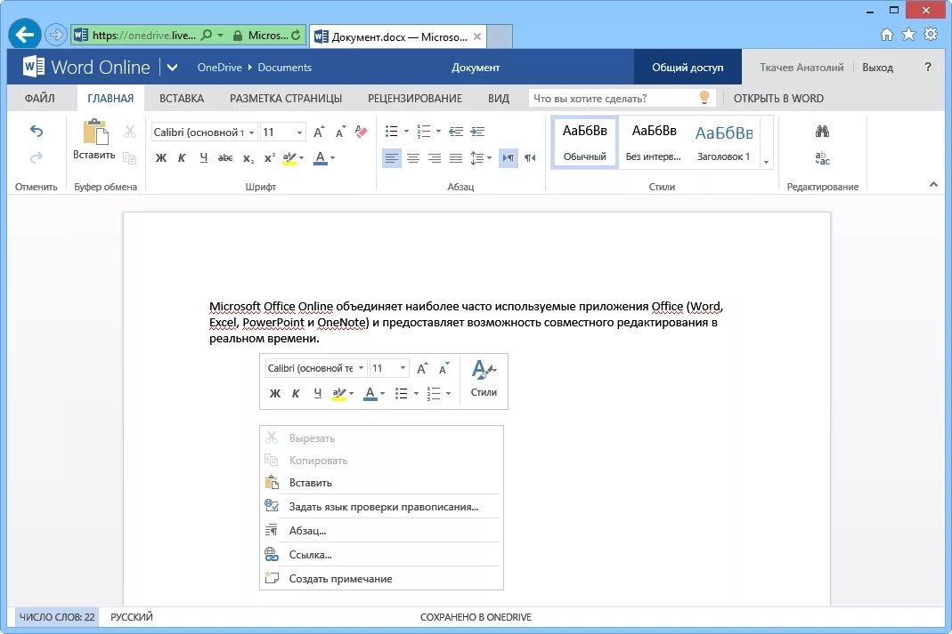
Task: Open the OneDrive breadcrumb link
Action: click(x=219, y=68)
